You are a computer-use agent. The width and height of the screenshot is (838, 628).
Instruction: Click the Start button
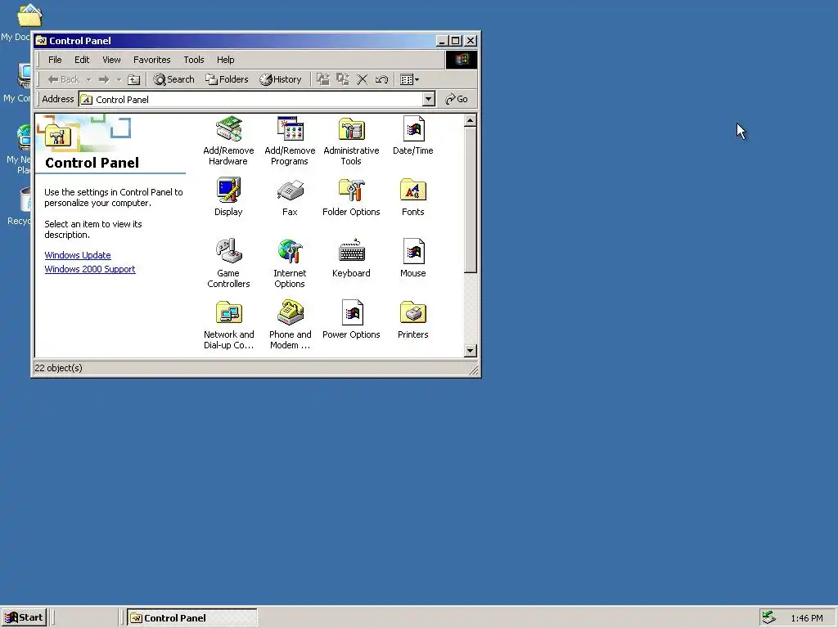point(24,618)
